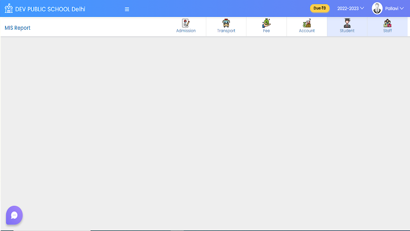Open the Staff report tab
Screen dimensions: 410x231
[387, 27]
